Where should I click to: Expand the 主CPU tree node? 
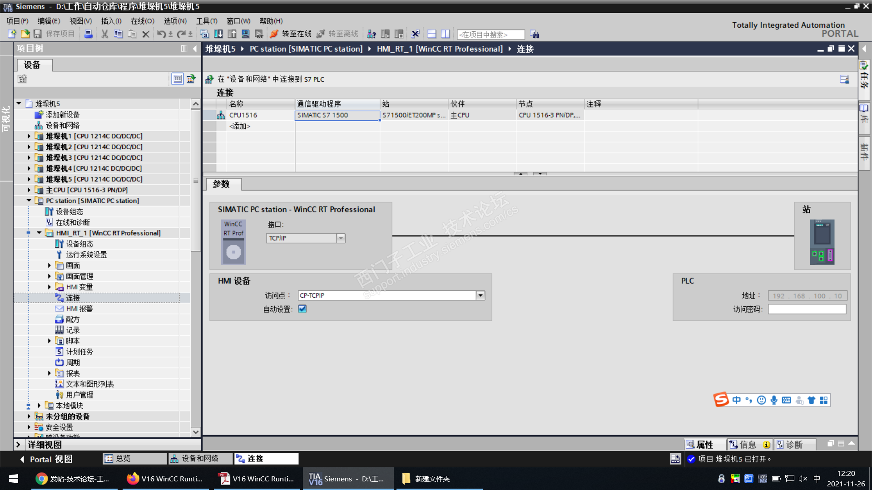(x=29, y=190)
